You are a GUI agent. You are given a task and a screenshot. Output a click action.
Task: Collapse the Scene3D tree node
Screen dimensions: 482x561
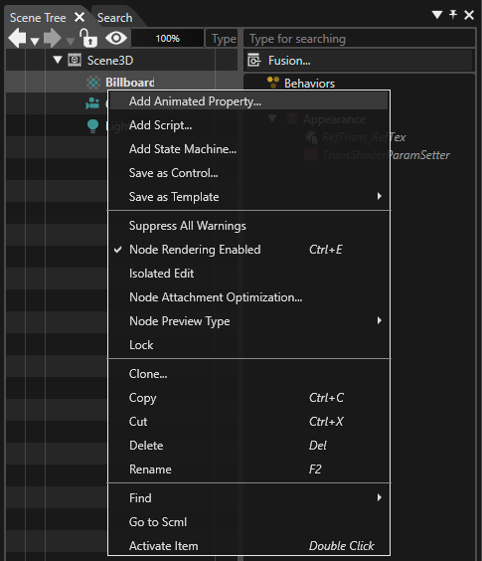coord(58,60)
